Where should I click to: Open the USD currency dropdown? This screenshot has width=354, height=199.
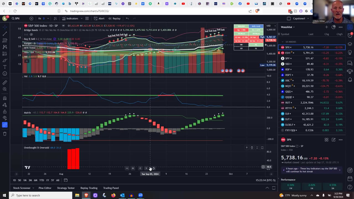pyautogui.click(x=271, y=26)
